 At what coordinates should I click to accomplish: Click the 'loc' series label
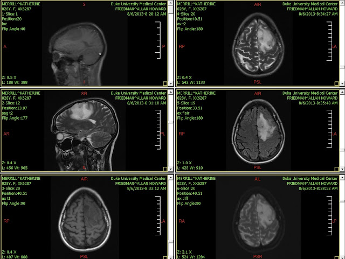tap(4, 24)
